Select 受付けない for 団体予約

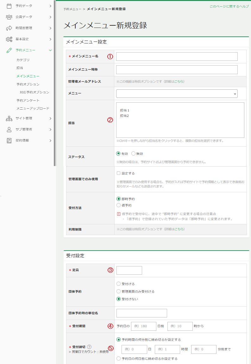pyautogui.click(x=119, y=299)
